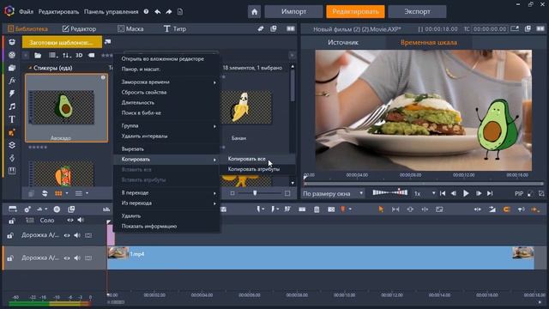The height and width of the screenshot is (309, 549).
Task: Click the jog shuttle speed slider
Action: pos(390,192)
